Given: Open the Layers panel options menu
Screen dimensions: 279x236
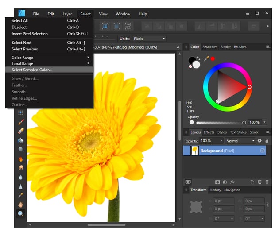Looking at the screenshot, I should tap(268, 132).
